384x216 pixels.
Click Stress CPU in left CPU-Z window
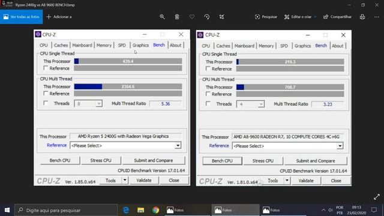point(101,160)
